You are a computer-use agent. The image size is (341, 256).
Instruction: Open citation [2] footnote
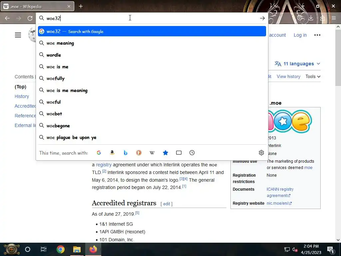104,171
